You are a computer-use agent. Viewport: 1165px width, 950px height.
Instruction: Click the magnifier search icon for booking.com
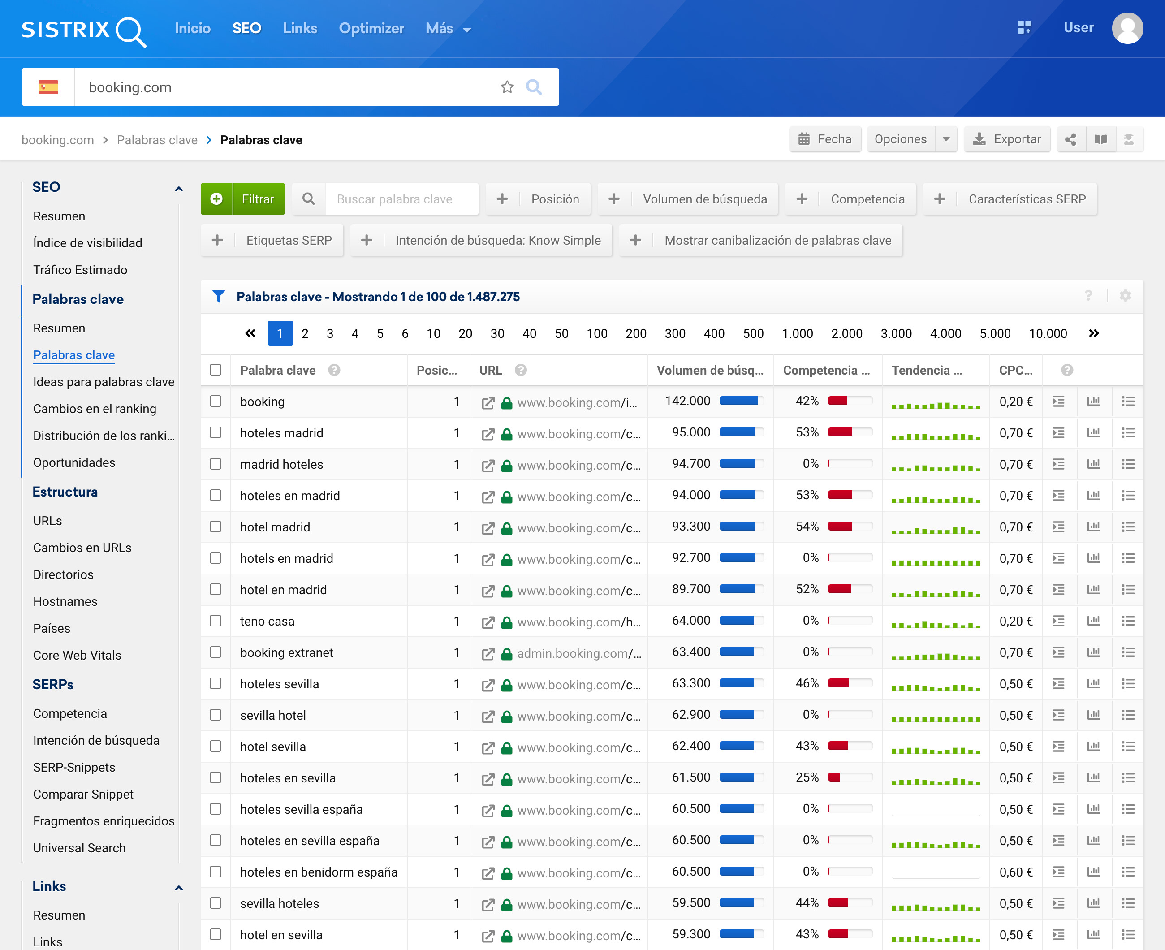tap(534, 87)
